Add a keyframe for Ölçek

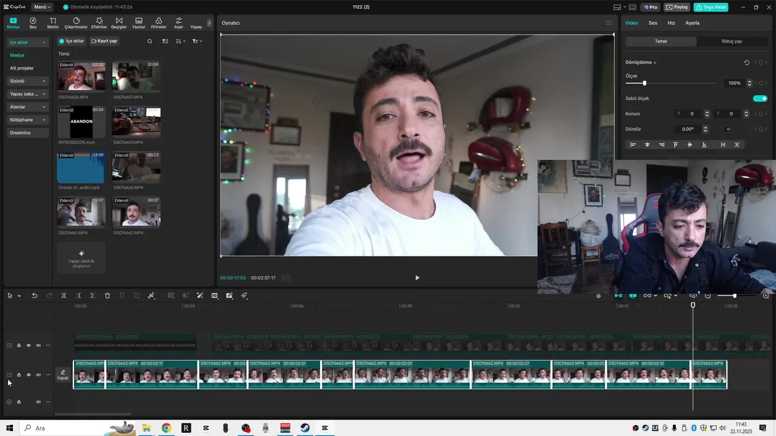[761, 83]
